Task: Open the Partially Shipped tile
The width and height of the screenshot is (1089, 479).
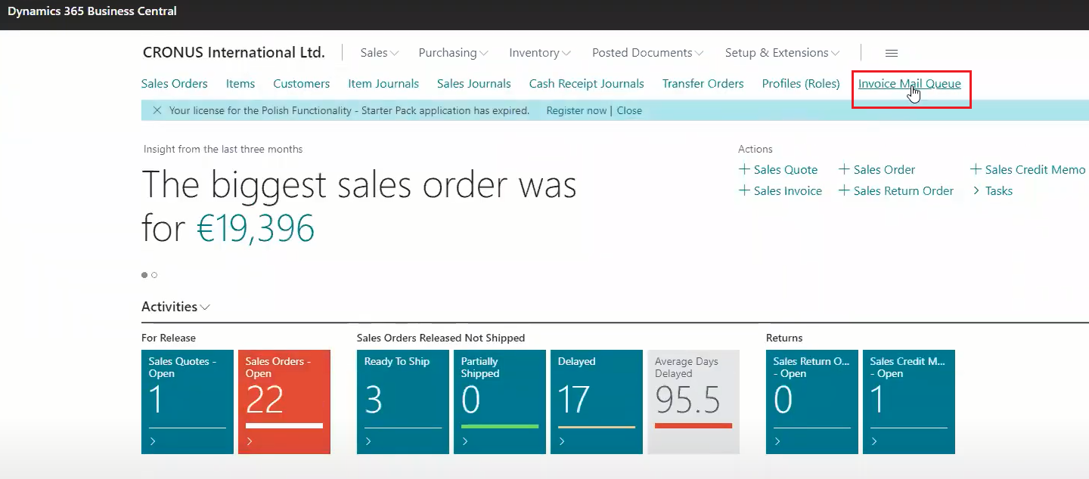Action: (x=500, y=402)
